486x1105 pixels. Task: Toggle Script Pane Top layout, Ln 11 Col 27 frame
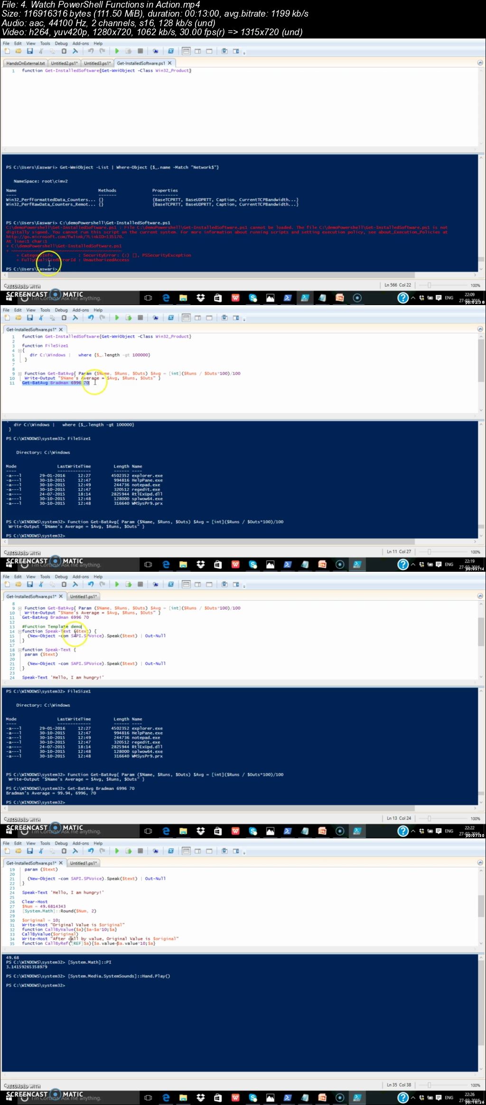(x=186, y=317)
